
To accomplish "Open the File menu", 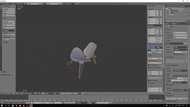I will point(6,4).
